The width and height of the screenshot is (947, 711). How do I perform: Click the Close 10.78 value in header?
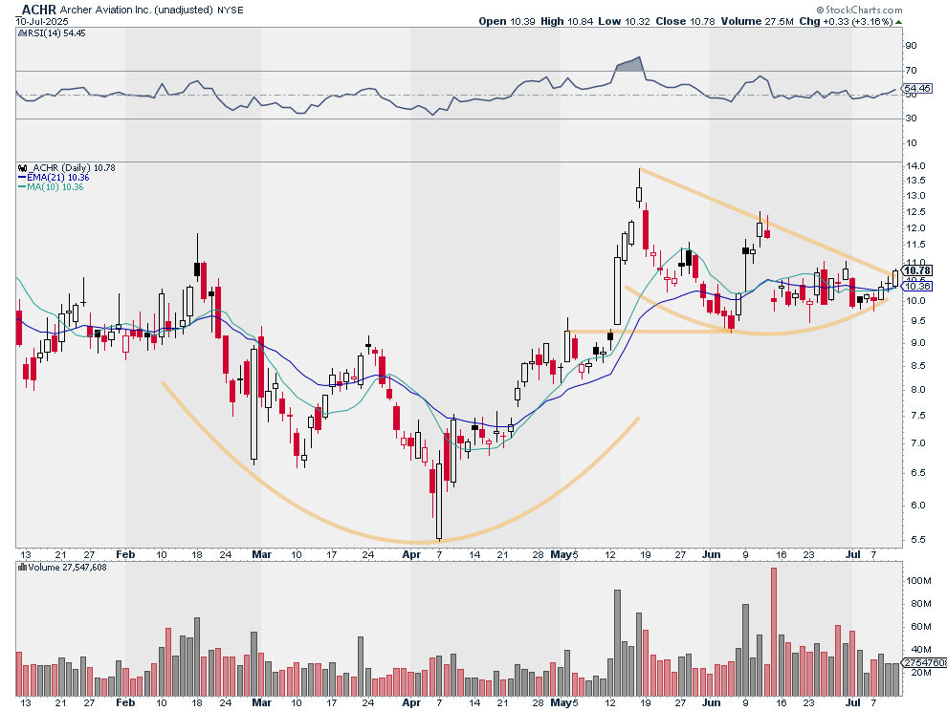(685, 21)
